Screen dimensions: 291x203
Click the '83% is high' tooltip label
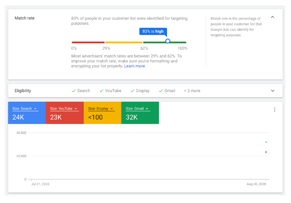coord(153,32)
